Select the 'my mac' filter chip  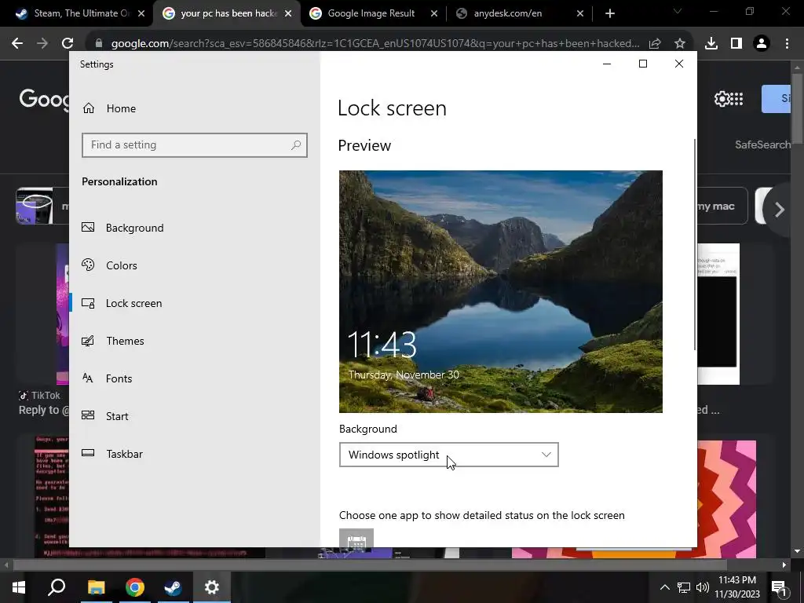(x=722, y=206)
